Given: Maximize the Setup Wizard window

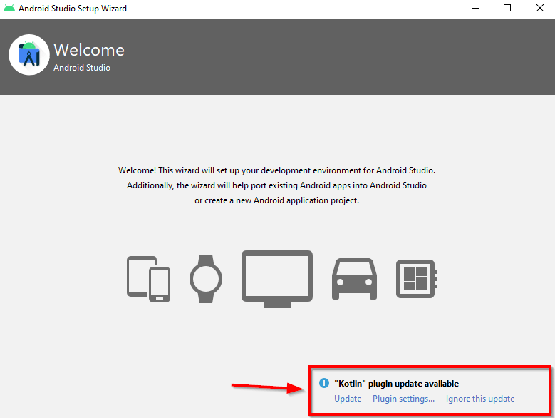Looking at the screenshot, I should coord(507,8).
